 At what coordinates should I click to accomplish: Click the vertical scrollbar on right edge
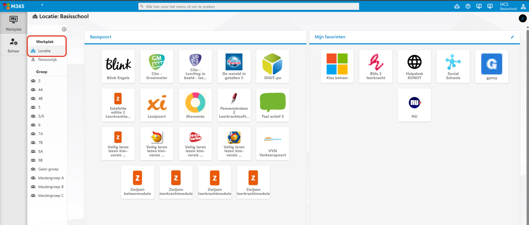tap(527, 126)
